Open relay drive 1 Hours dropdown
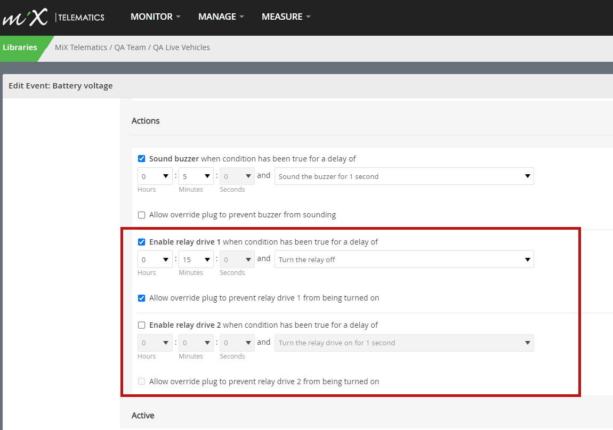613x430 pixels. pos(155,259)
